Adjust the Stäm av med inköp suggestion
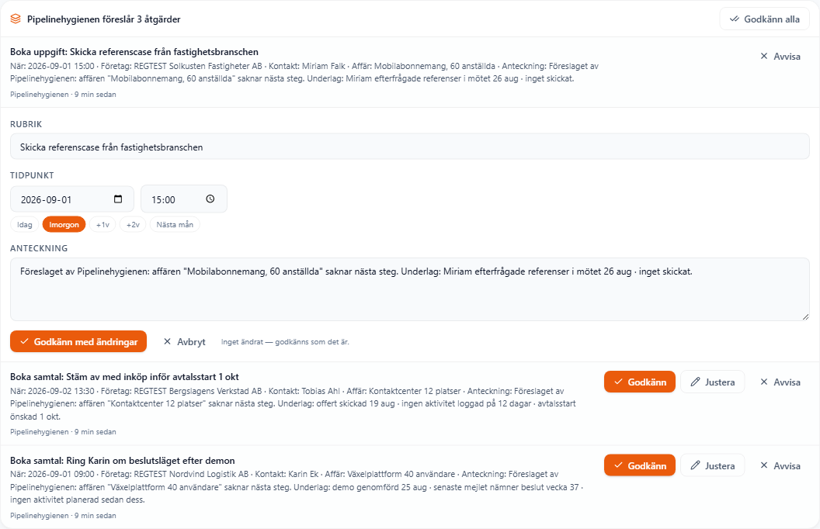 (x=712, y=382)
